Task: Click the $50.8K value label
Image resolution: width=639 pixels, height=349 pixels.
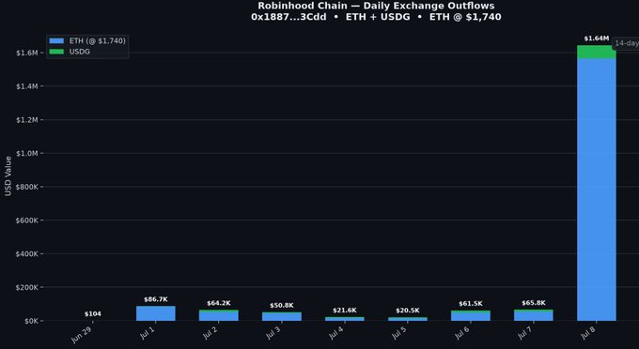Action: [282, 306]
